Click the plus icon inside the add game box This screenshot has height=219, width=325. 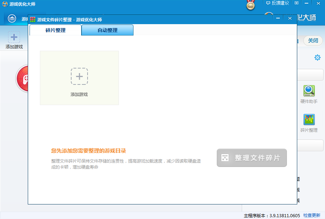click(x=79, y=76)
